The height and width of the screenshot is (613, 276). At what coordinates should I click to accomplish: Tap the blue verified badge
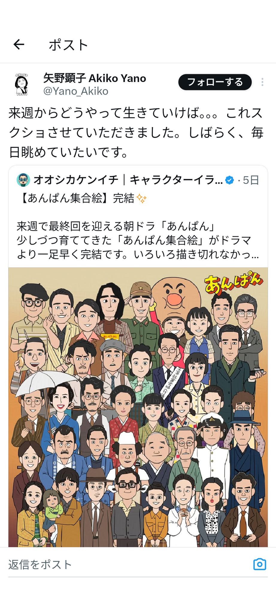pos(229,180)
